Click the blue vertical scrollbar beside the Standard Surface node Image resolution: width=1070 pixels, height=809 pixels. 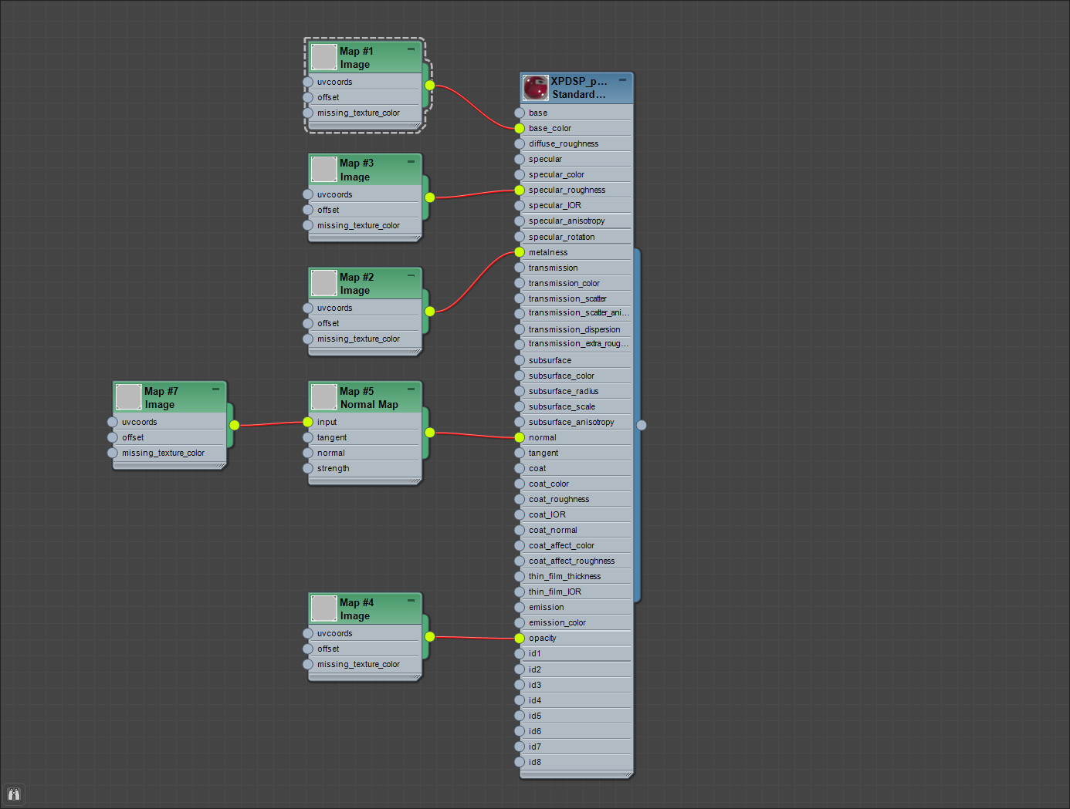pyautogui.click(x=639, y=424)
